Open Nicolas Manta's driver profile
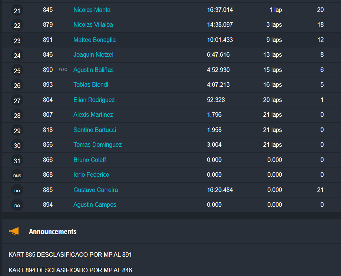This screenshot has height=276, width=341. (x=92, y=10)
